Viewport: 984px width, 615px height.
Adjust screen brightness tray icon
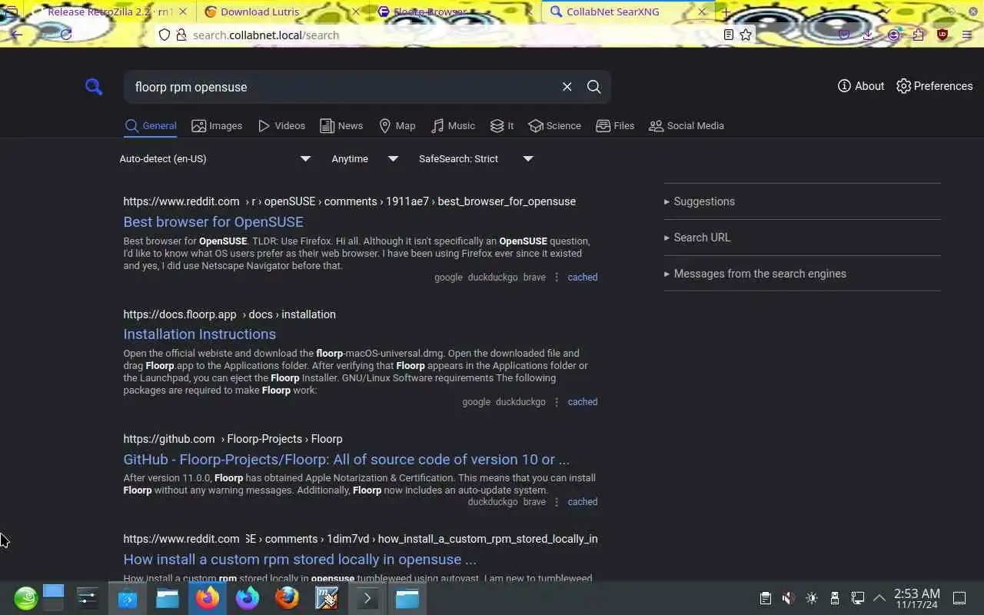[x=812, y=598]
